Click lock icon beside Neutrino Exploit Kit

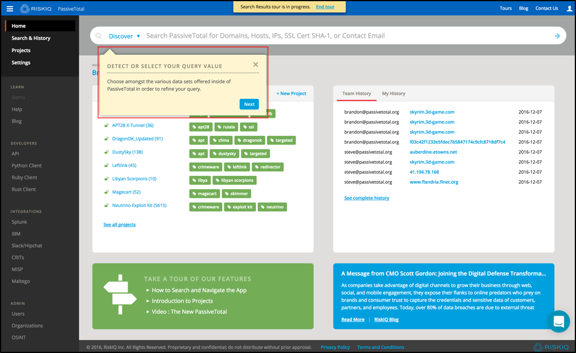(x=106, y=206)
